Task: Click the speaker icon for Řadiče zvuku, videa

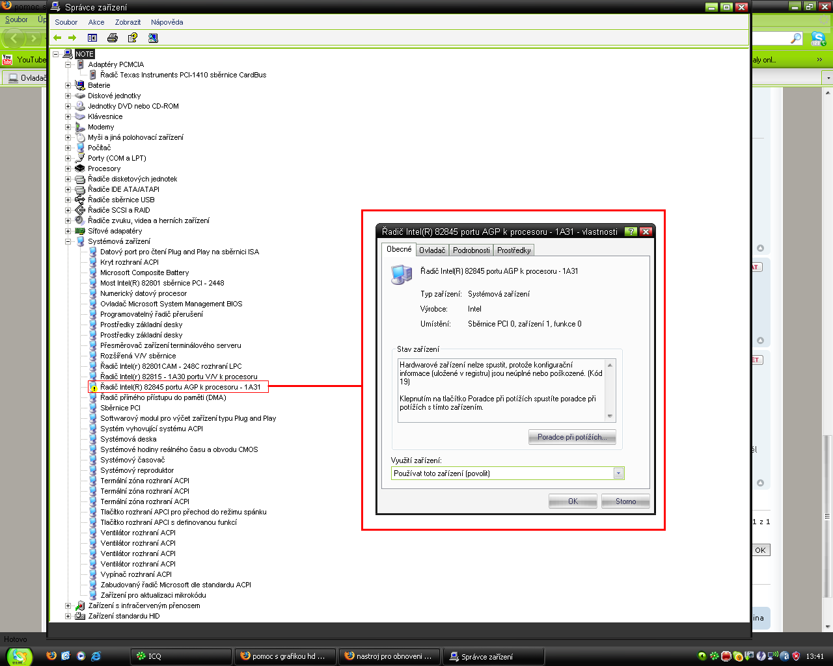Action: click(x=80, y=220)
